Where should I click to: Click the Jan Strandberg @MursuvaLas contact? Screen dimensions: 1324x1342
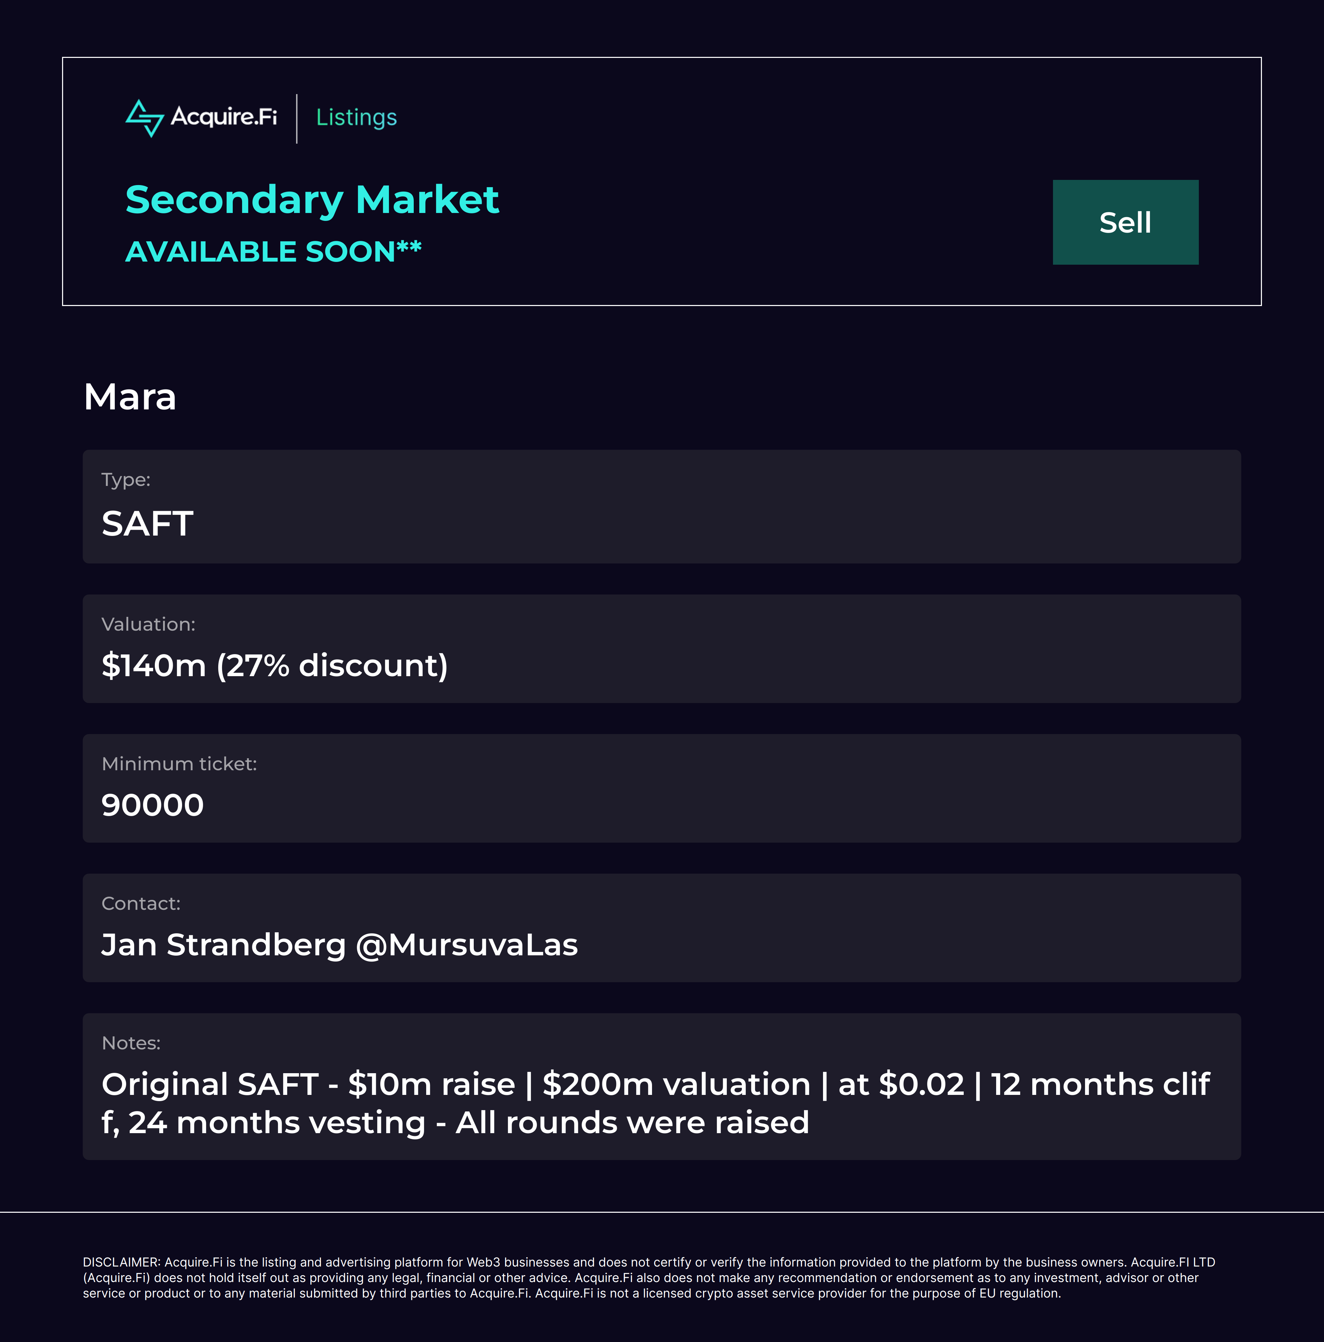(x=339, y=945)
